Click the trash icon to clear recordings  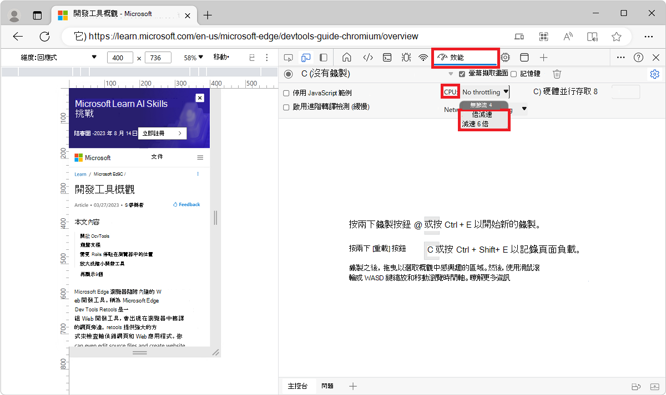pos(557,73)
